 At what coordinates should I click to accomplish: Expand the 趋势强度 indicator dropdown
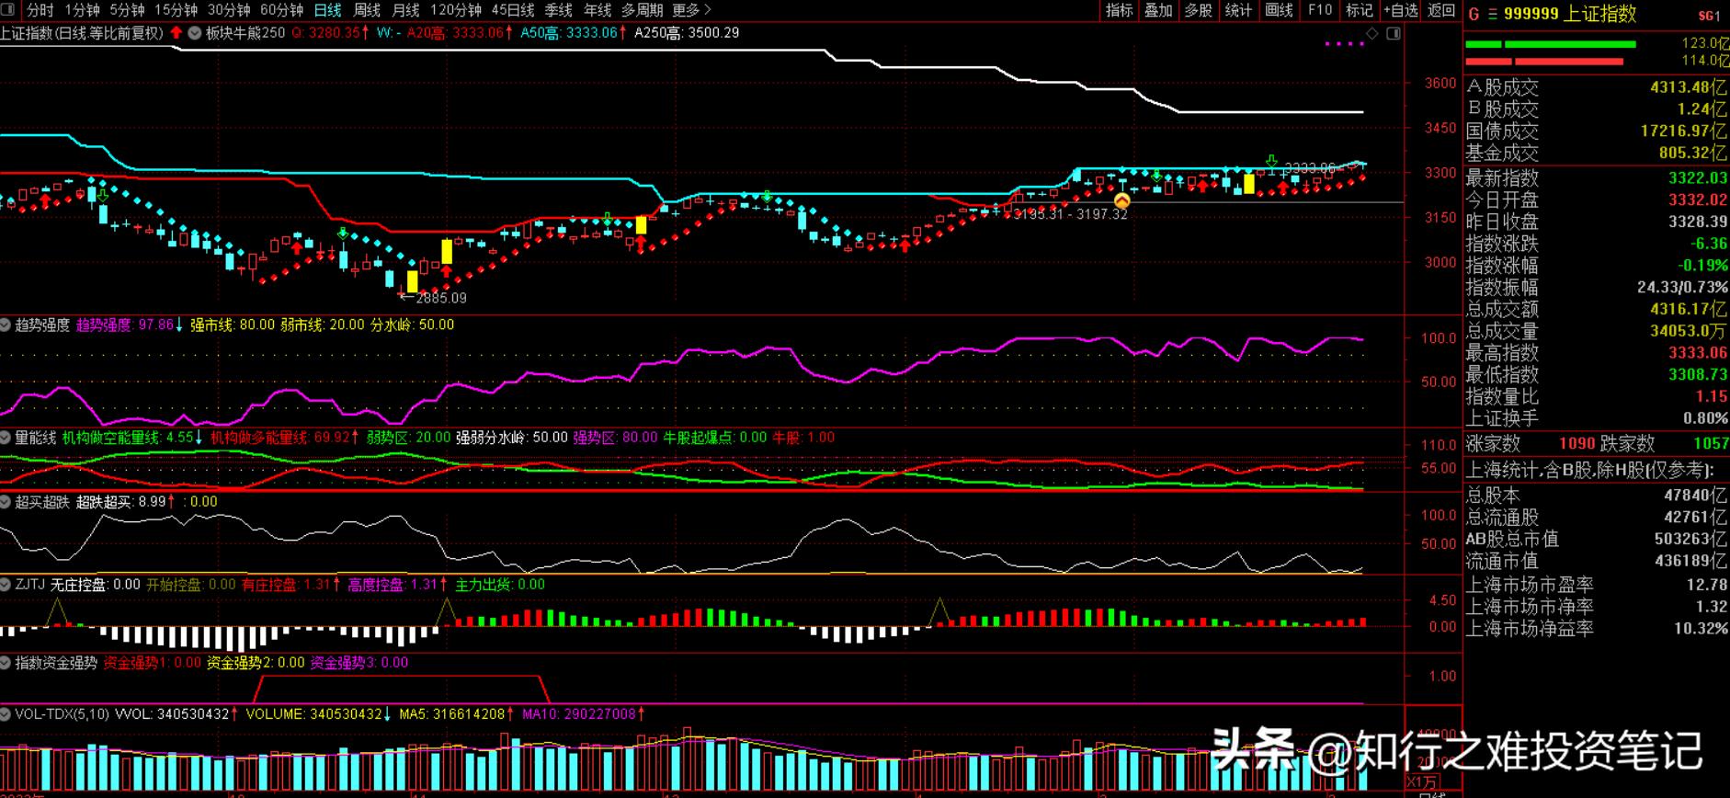point(6,325)
